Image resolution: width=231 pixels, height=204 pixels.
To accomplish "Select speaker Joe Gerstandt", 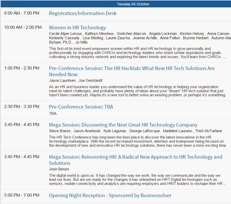I will [91, 80].
